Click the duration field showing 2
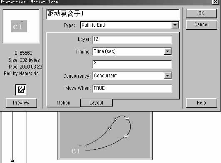221x163 pixels. point(132,64)
